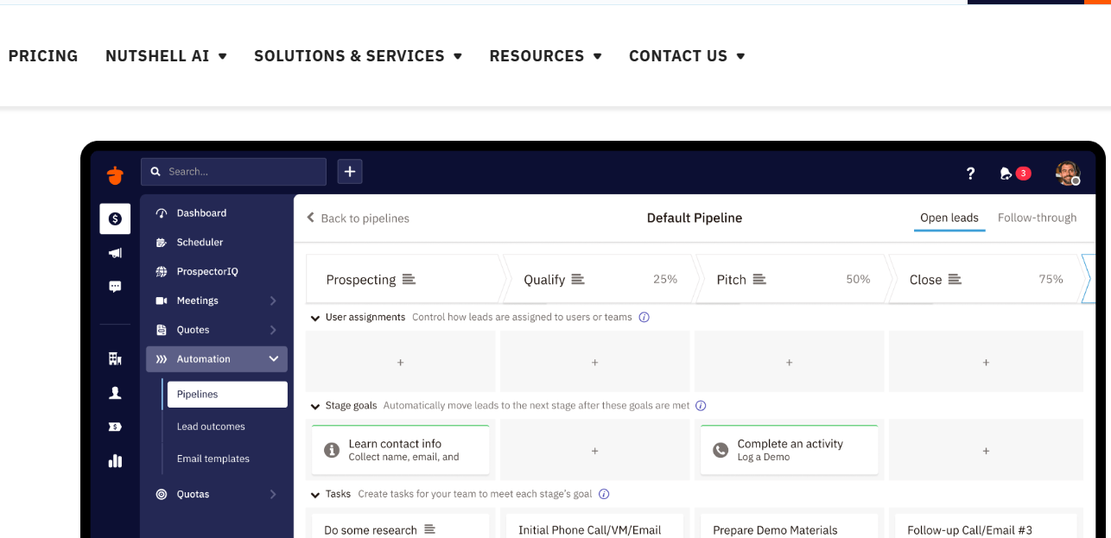This screenshot has height=538, width=1111.
Task: Open the Resources dropdown menu
Action: (x=545, y=55)
